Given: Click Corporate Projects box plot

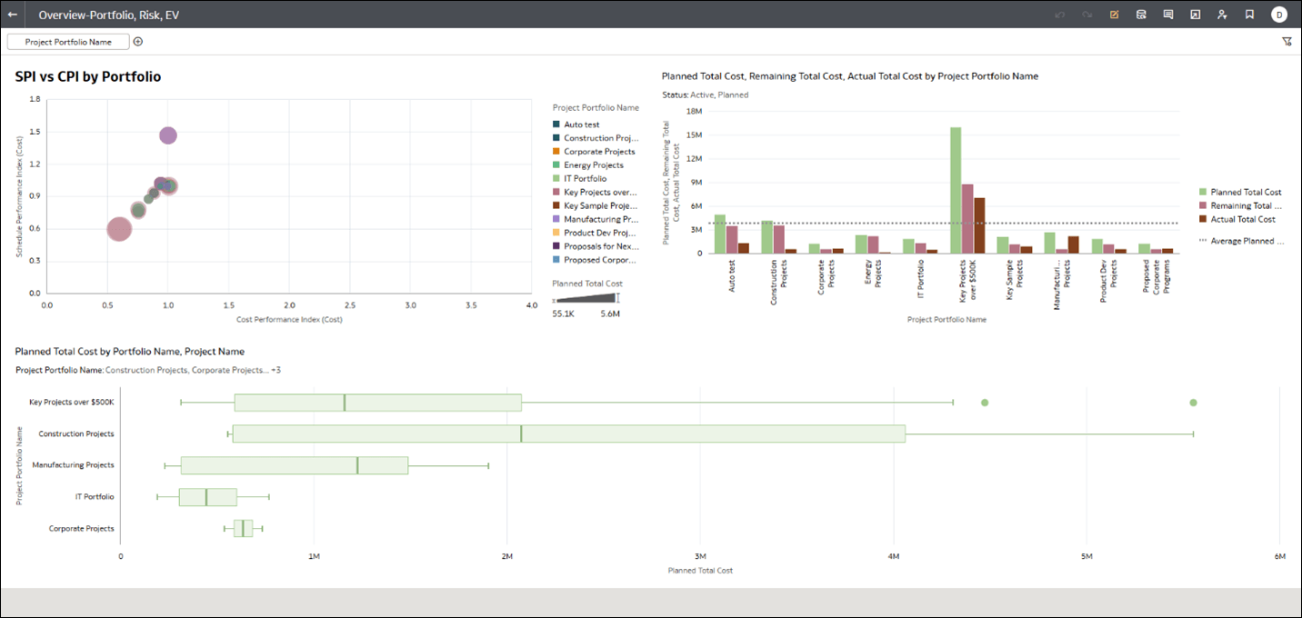Looking at the screenshot, I should (243, 528).
